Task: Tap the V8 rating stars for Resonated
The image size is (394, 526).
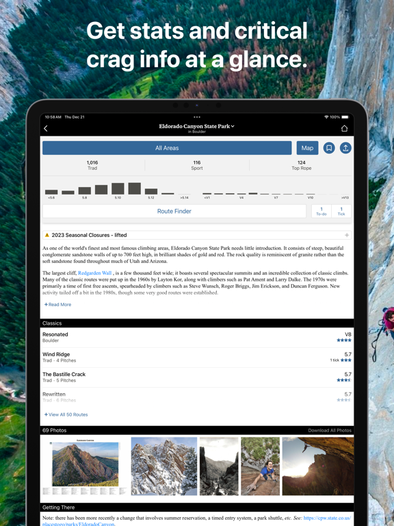Action: click(x=344, y=340)
